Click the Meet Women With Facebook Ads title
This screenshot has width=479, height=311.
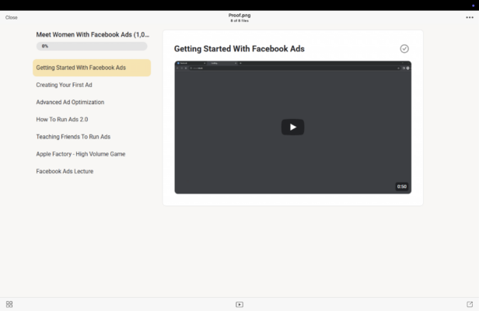(93, 34)
